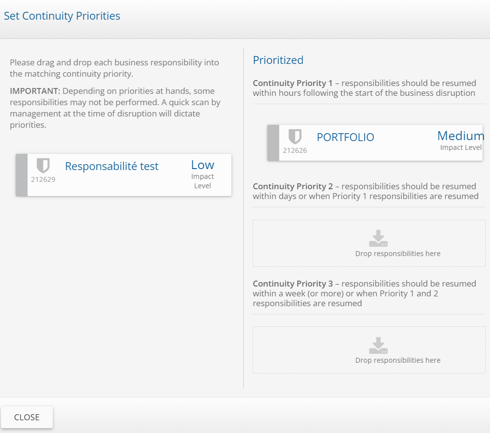This screenshot has width=490, height=433.
Task: Click the Prioritized heading
Action: 278,60
